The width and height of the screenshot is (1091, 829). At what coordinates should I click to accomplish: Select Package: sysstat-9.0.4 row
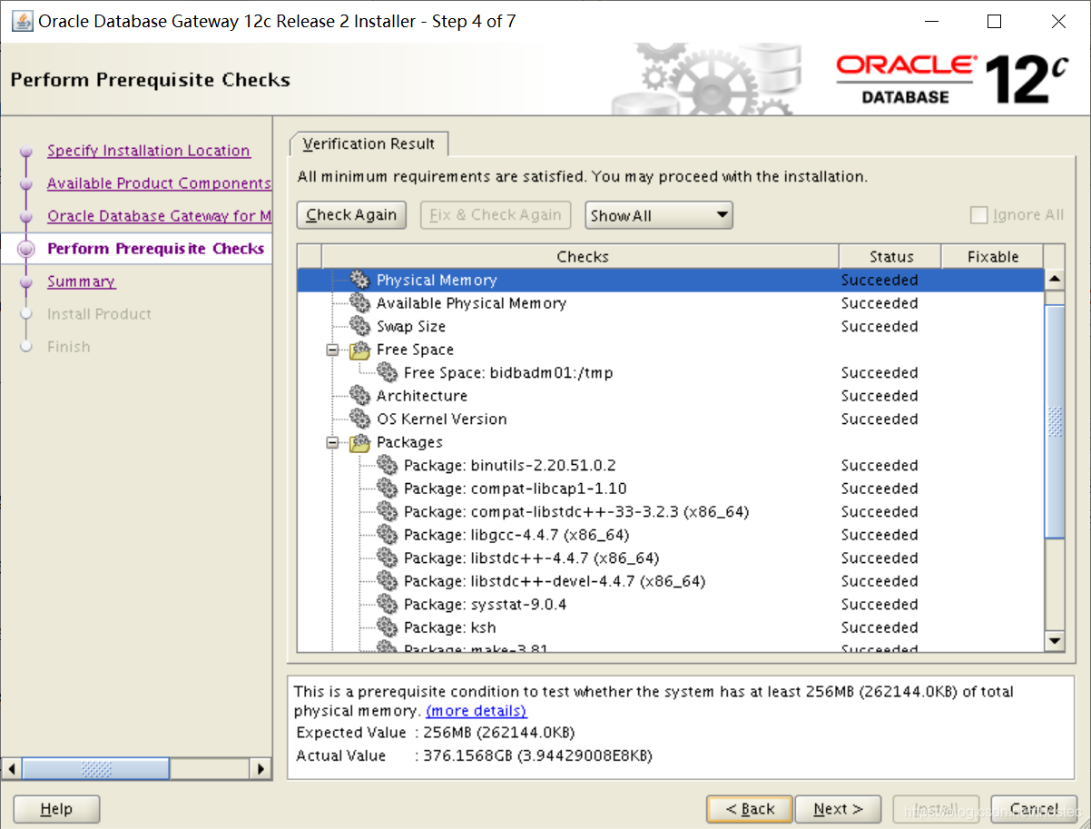click(x=671, y=605)
